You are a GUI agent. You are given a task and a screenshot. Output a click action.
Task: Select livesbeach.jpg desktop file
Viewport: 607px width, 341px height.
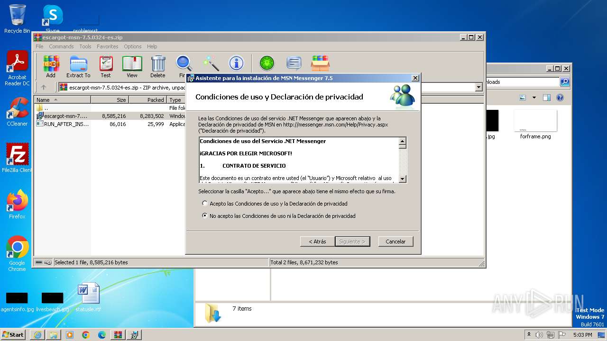point(53,301)
